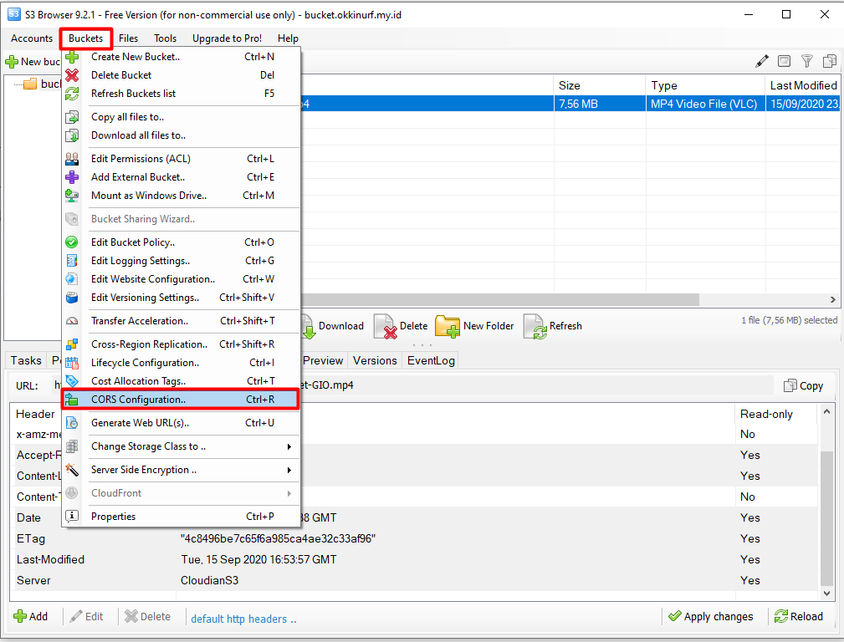Click the Server Side Encryption wand icon

coord(72,470)
